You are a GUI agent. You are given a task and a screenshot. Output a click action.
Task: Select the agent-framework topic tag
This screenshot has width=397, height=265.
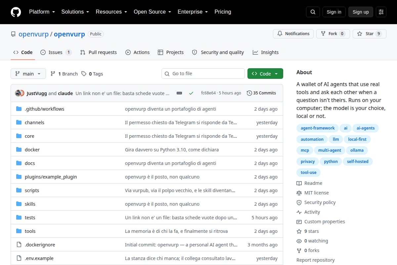click(x=318, y=128)
